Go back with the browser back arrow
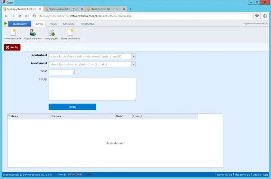This screenshot has width=271, height=179. [x=6, y=16]
